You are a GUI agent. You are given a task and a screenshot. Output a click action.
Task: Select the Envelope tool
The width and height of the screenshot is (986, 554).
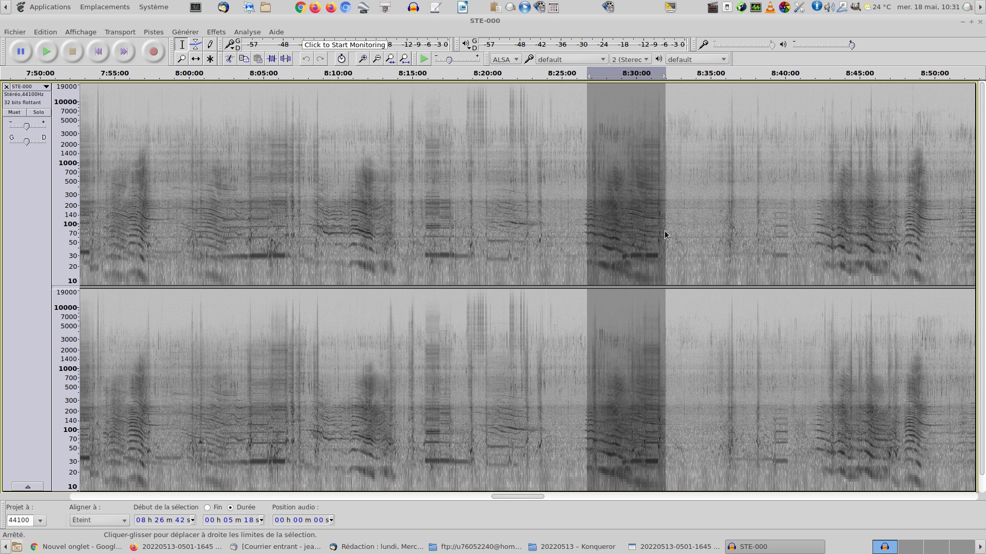click(196, 45)
